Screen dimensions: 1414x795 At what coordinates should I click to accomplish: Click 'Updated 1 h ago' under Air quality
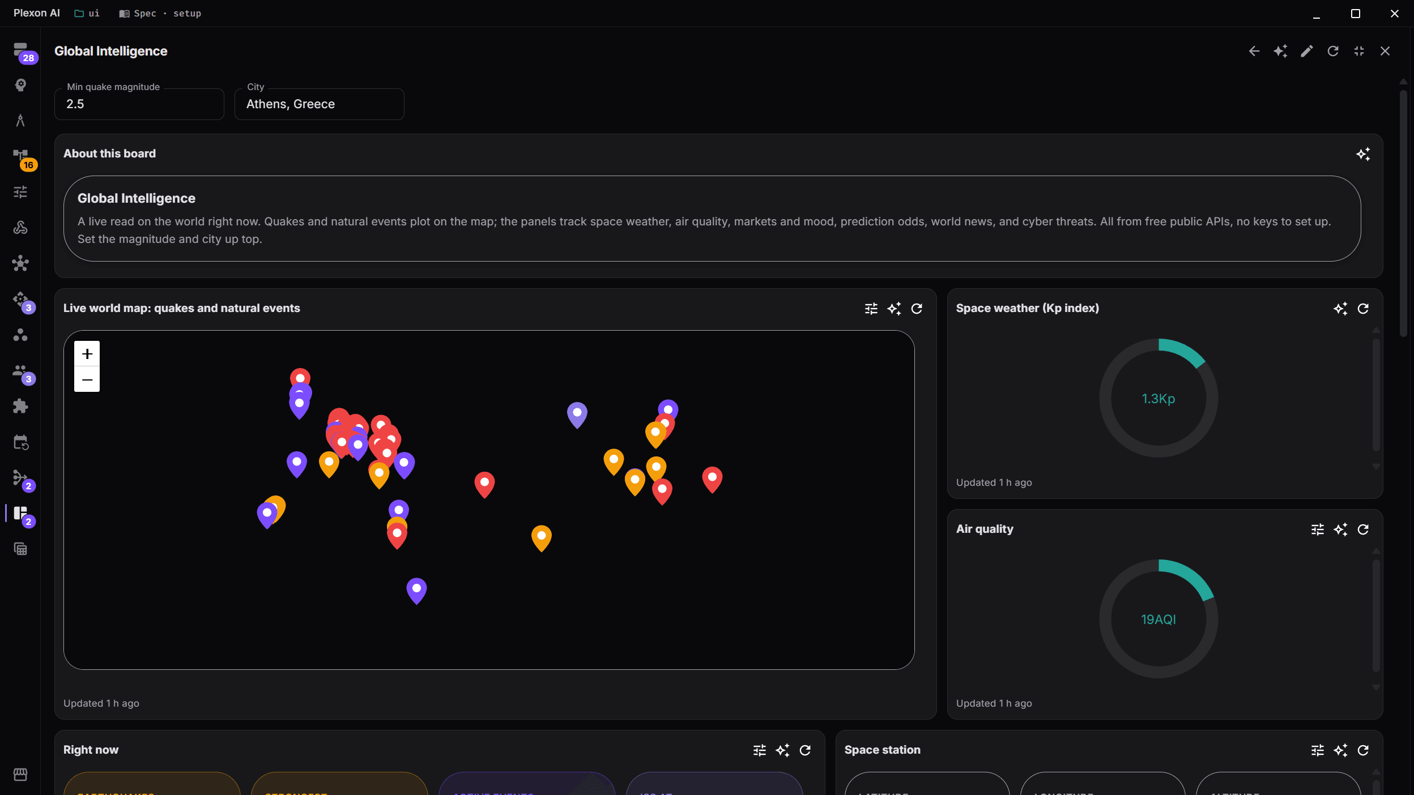pos(994,703)
